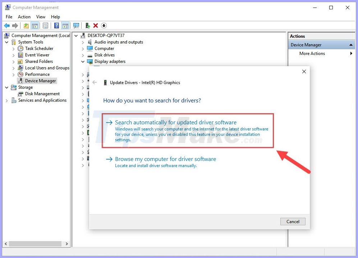The height and width of the screenshot is (258, 358).
Task: Toggle the Show/Hide Console Tree toolbar icon
Action: pyautogui.click(x=35, y=26)
